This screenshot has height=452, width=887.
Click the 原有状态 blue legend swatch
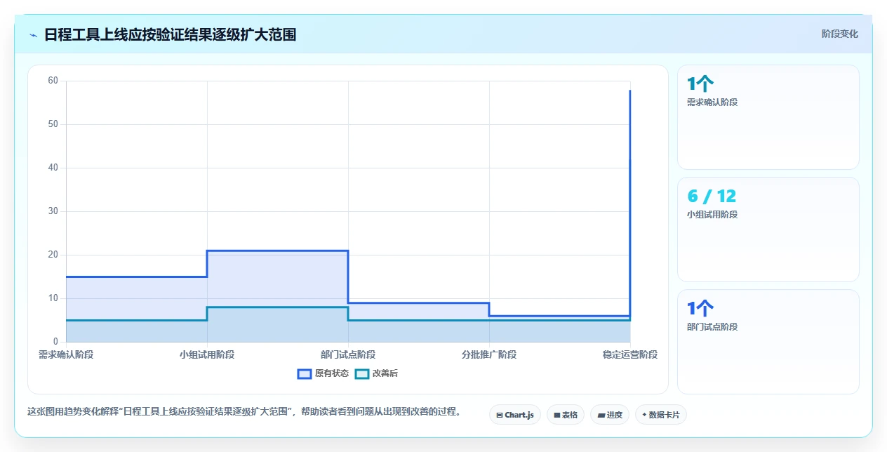click(305, 373)
